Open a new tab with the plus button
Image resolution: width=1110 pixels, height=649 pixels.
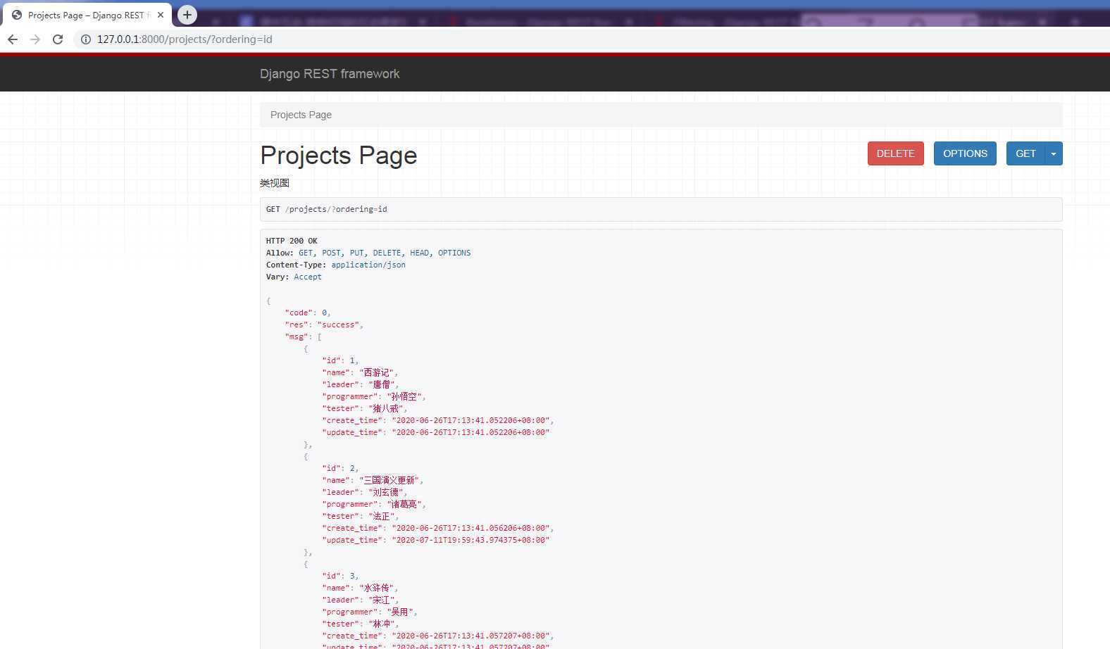click(187, 14)
